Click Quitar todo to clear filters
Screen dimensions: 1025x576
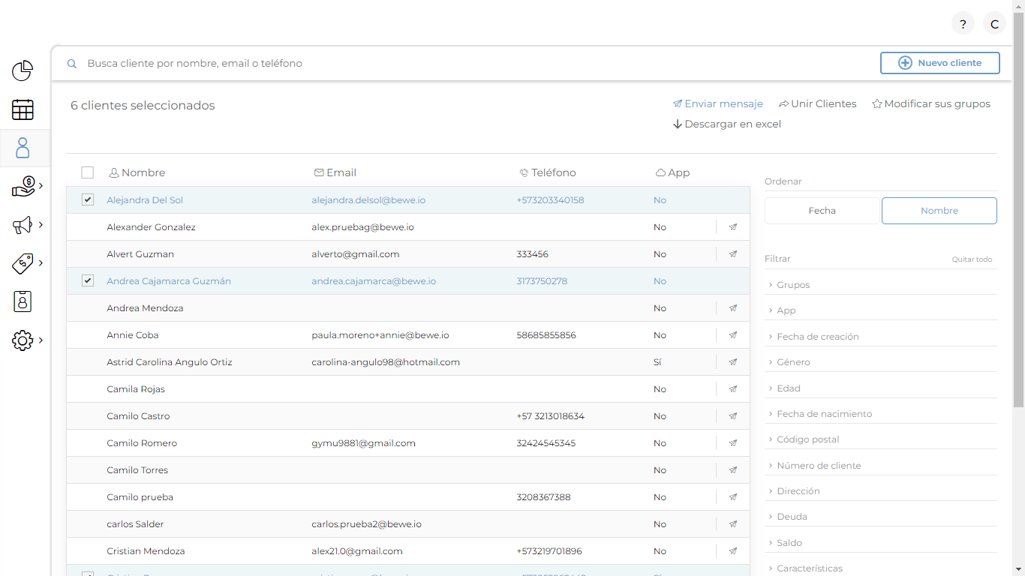coord(972,259)
